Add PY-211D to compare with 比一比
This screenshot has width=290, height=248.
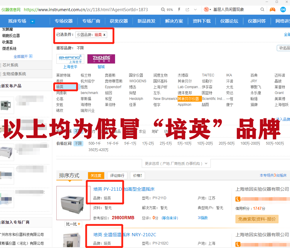73,224
